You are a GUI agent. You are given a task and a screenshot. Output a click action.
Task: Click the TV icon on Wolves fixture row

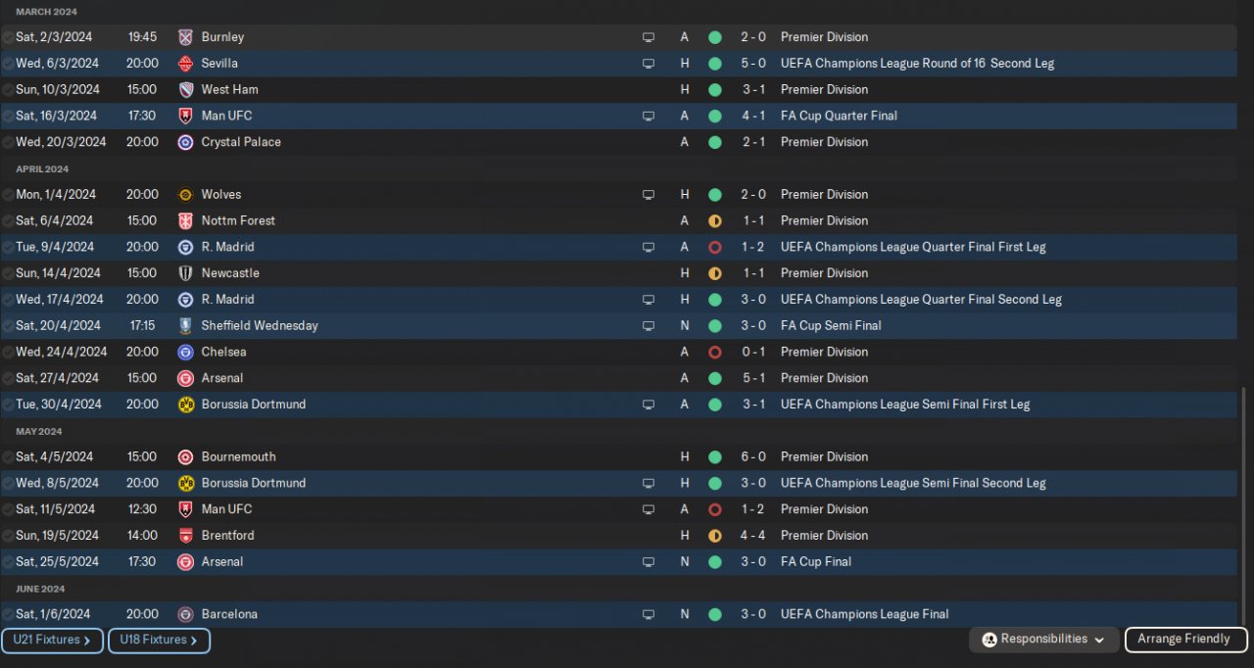click(648, 195)
